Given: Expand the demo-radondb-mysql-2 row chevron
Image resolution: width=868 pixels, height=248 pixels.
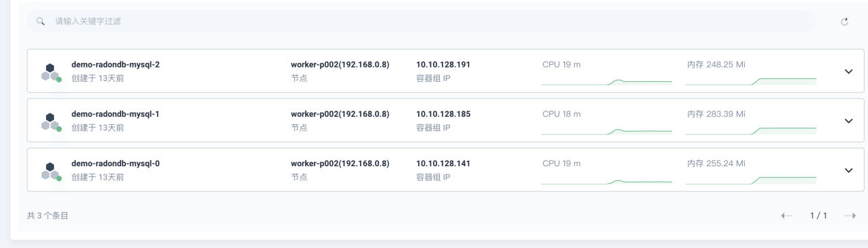Looking at the screenshot, I should (848, 72).
